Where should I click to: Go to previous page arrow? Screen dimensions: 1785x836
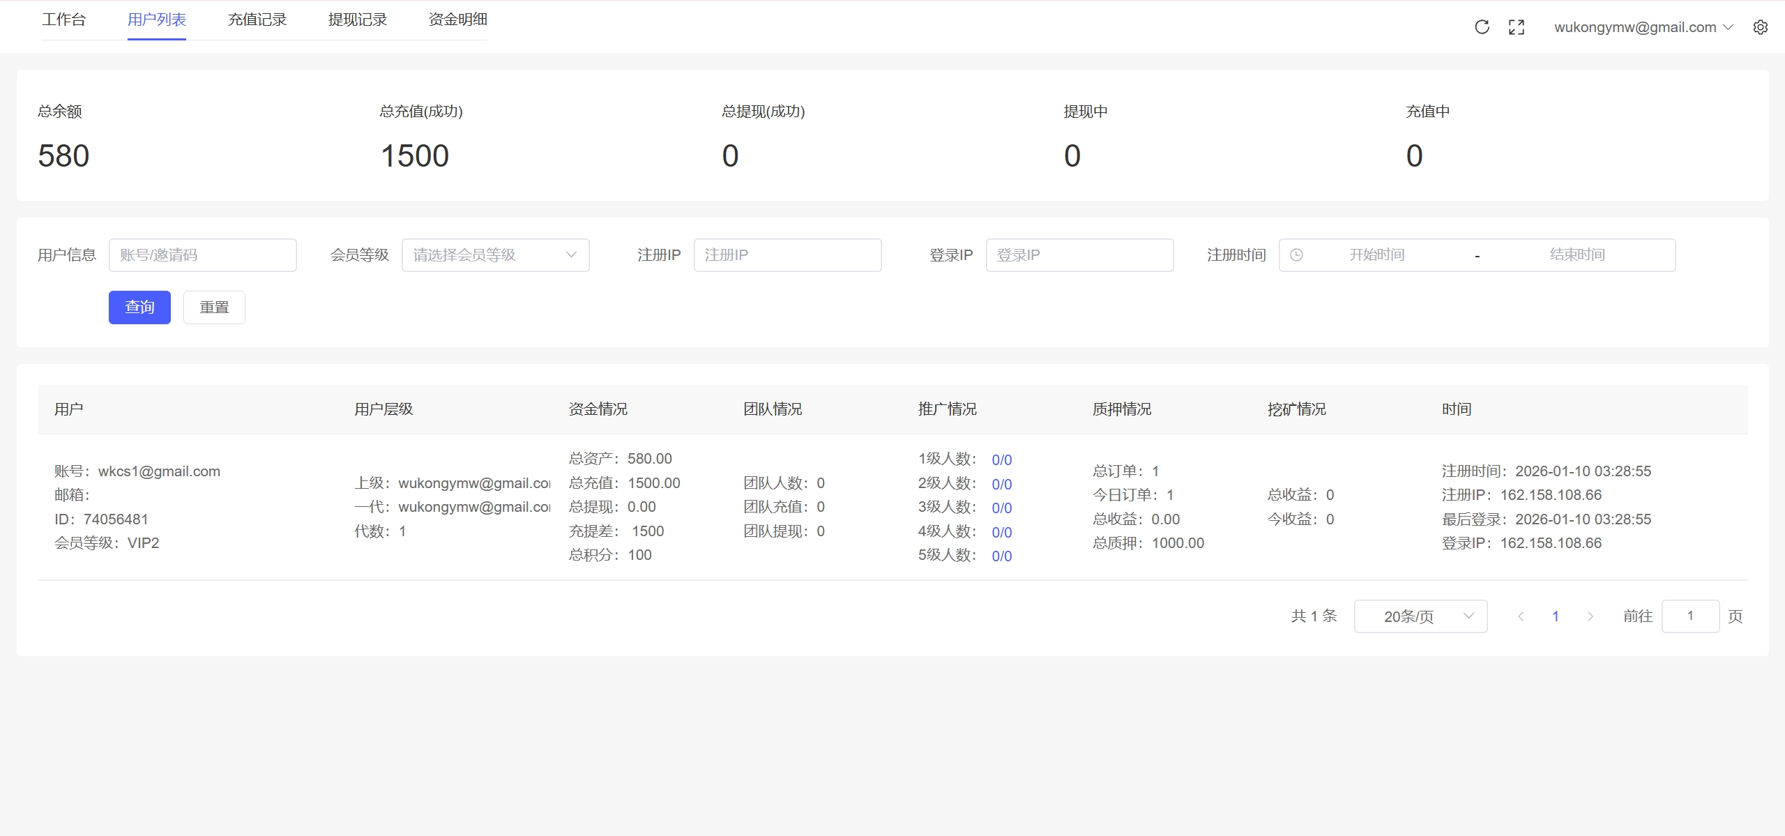[x=1521, y=616]
